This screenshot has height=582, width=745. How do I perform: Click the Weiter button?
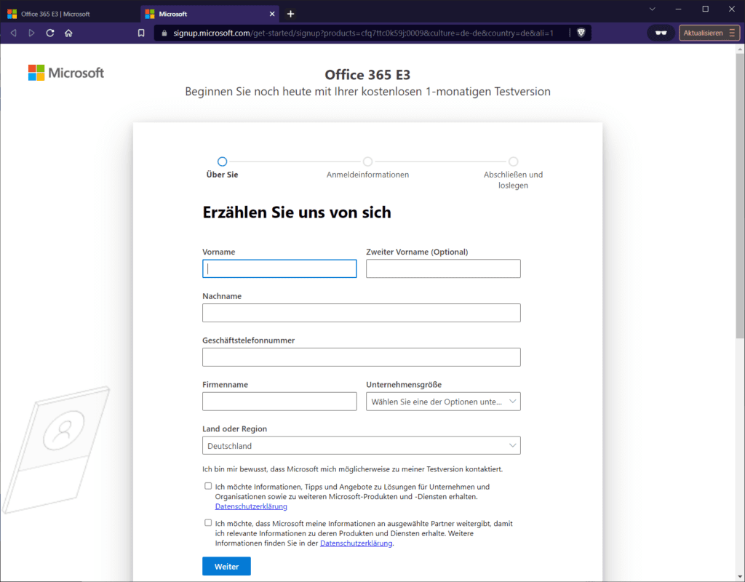227,566
